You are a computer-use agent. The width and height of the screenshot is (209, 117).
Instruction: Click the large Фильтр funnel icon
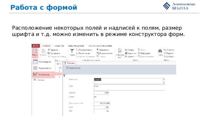pos(72,51)
